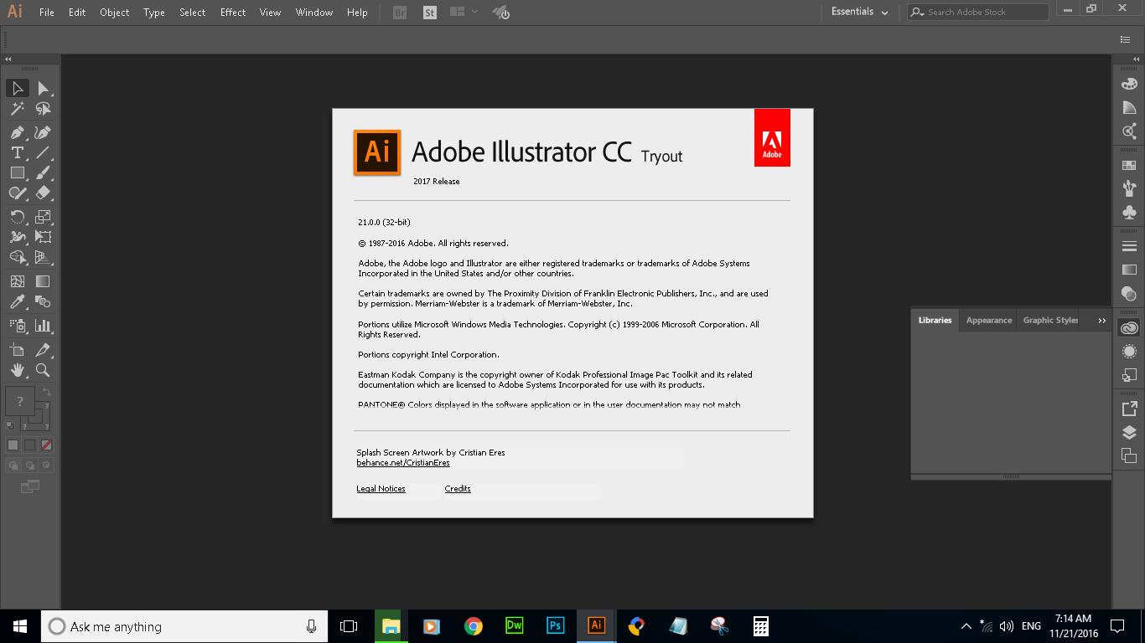Open the control bar options menu

(x=1126, y=39)
